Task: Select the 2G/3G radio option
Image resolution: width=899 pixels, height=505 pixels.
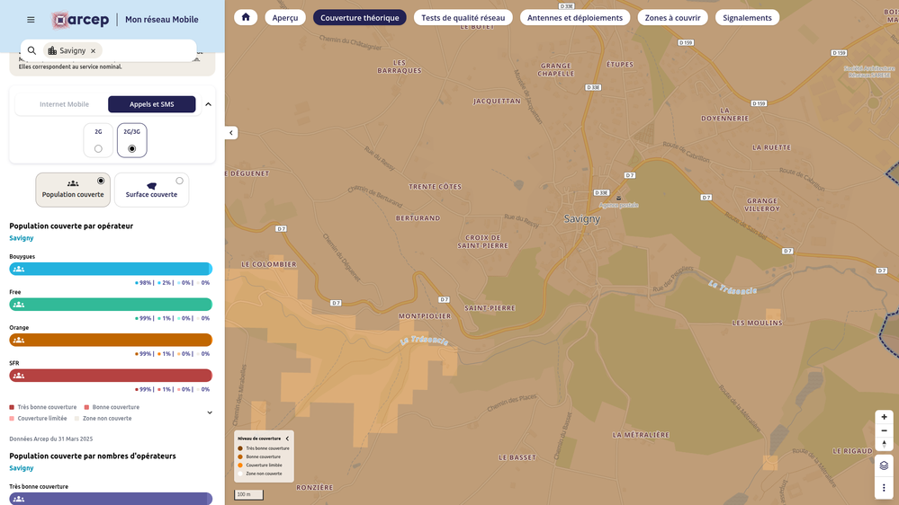Action: pyautogui.click(x=132, y=148)
